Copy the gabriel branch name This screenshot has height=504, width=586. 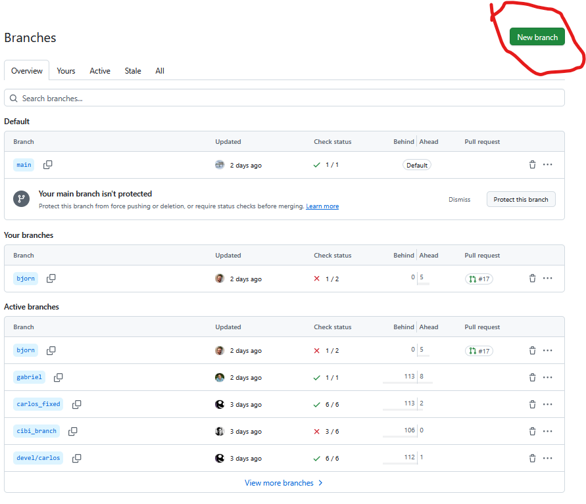pos(59,378)
